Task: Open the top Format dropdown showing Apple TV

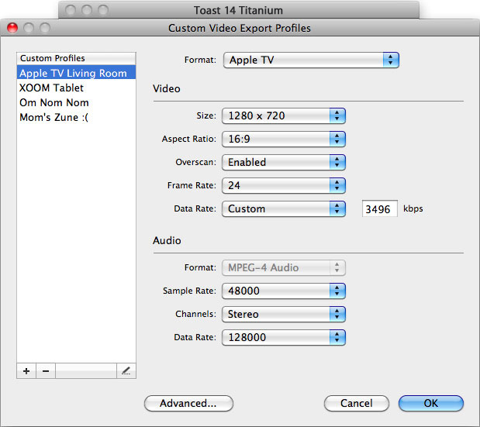Action: pyautogui.click(x=311, y=60)
